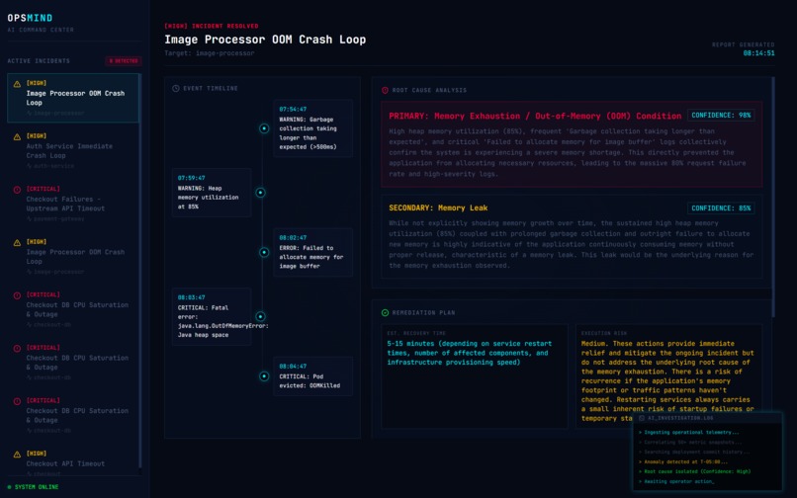Click the critical alert icon beside Checkout Failures
Viewport: 797px width, 498px height.
click(x=17, y=190)
